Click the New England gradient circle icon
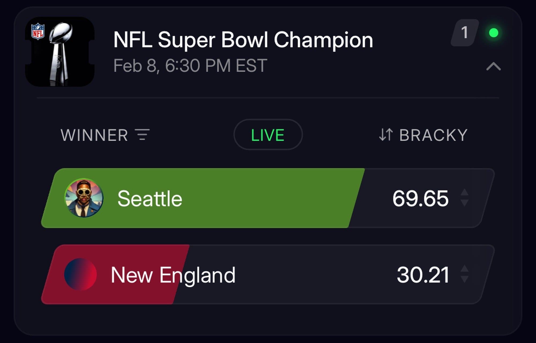Image resolution: width=536 pixels, height=343 pixels. pos(80,274)
